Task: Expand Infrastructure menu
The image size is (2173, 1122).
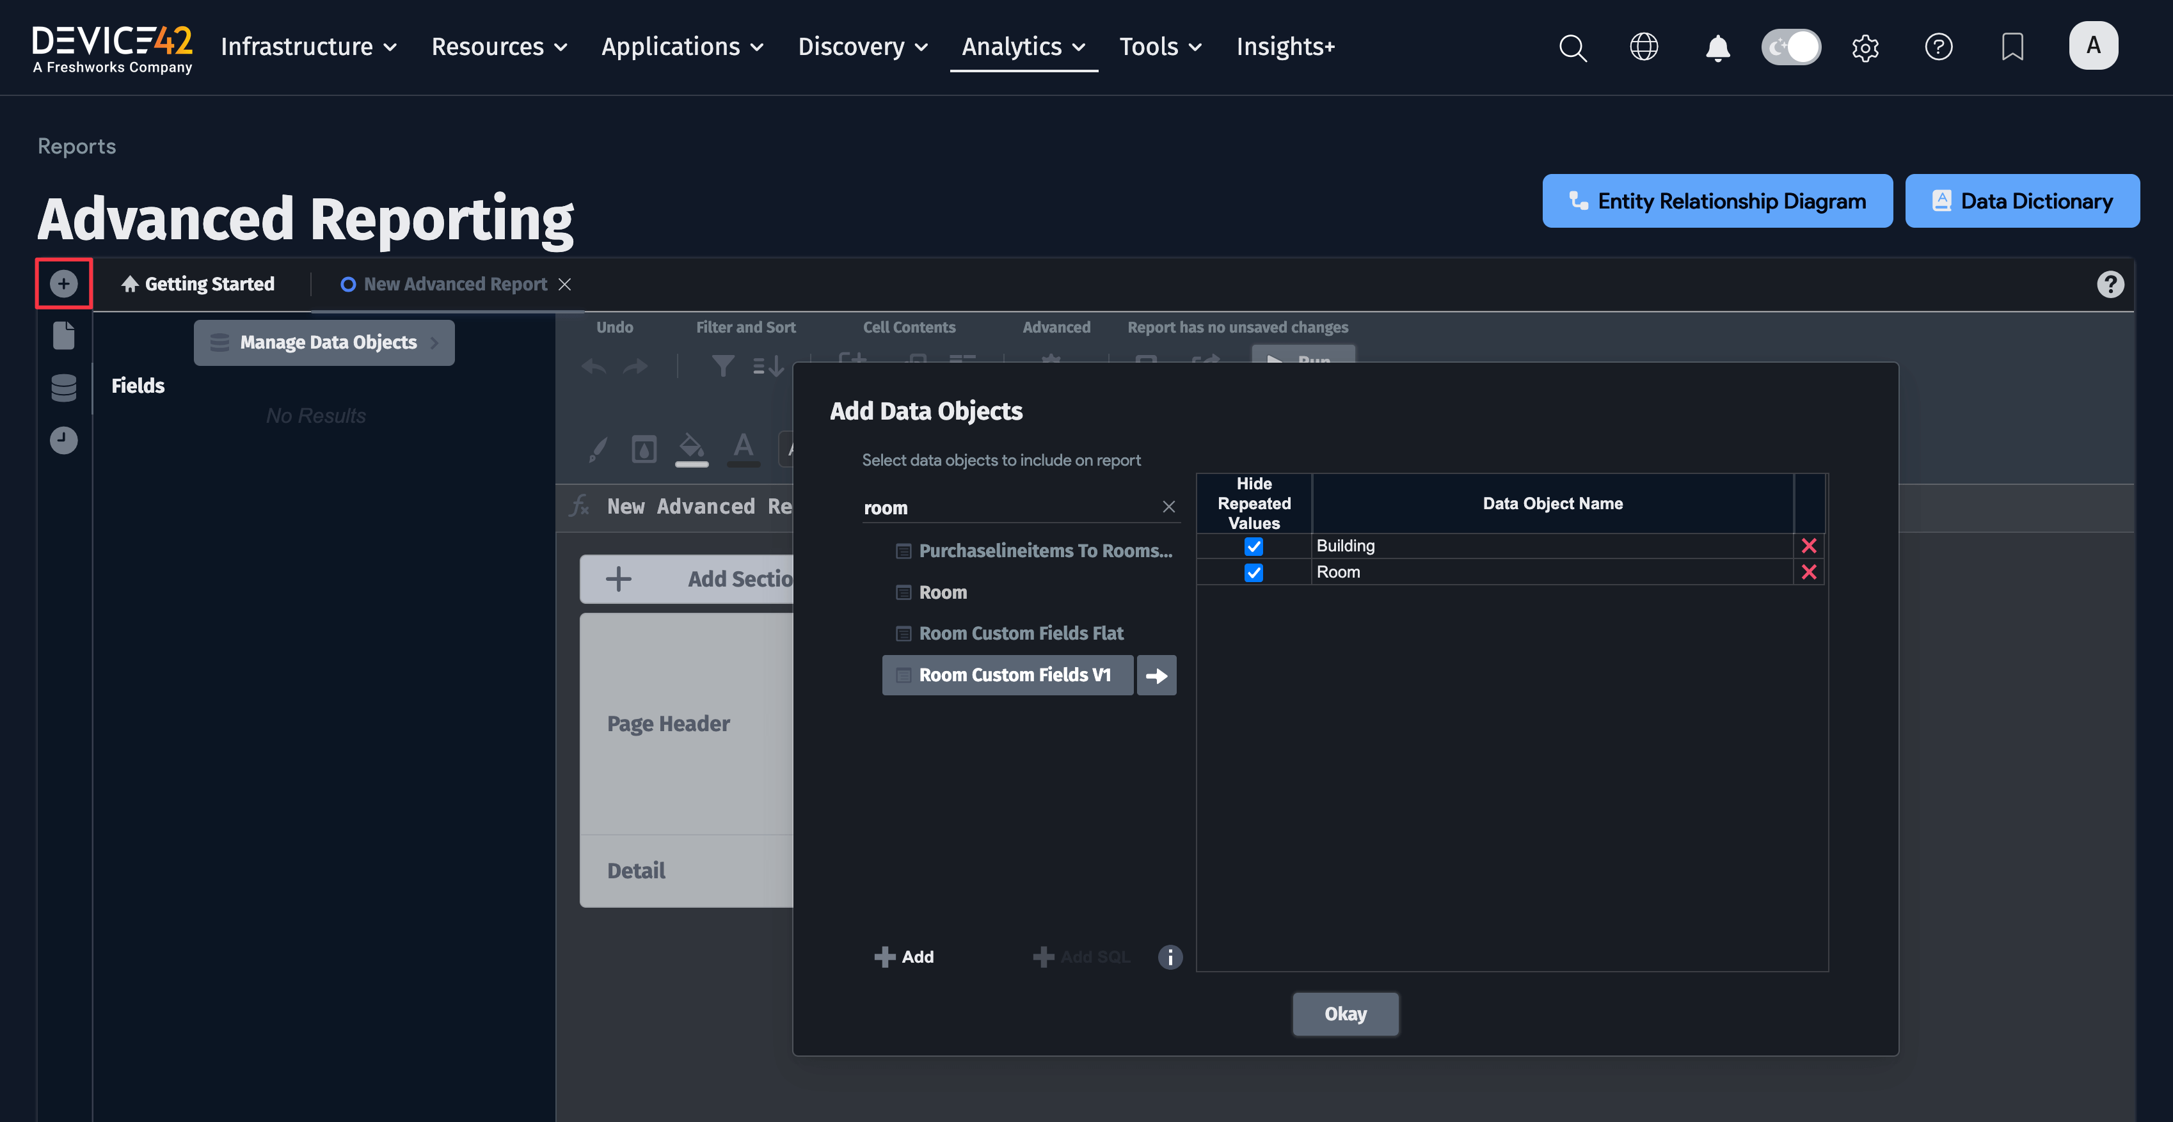Action: point(309,47)
